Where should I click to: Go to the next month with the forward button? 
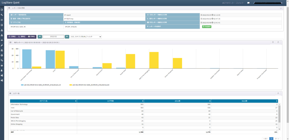tap(67, 37)
